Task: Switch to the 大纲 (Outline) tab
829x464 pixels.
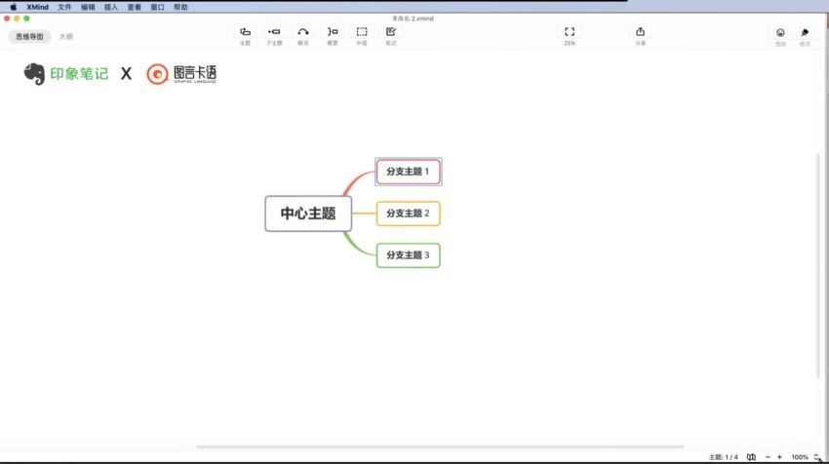Action: coord(65,37)
